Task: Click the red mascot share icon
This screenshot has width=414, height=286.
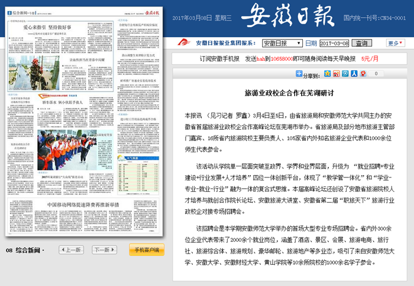Action: coord(363,74)
